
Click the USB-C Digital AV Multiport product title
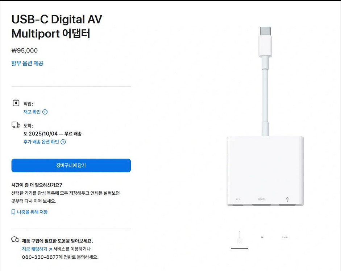57,26
